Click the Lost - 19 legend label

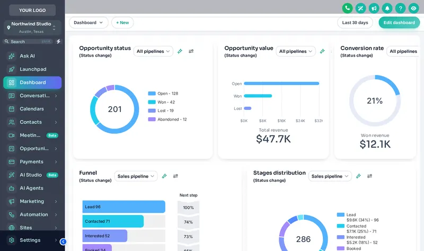click(x=165, y=110)
